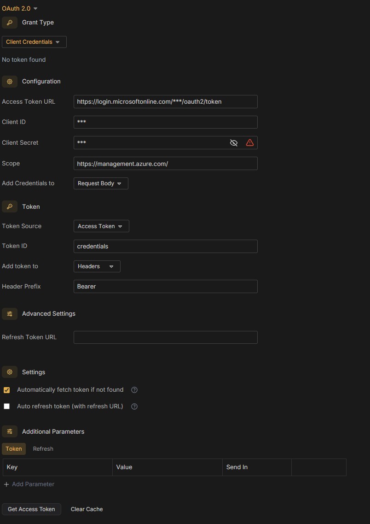Viewport: 370px width, 524px height.
Task: Click the gear icon beside Settings heading
Action: (10, 372)
